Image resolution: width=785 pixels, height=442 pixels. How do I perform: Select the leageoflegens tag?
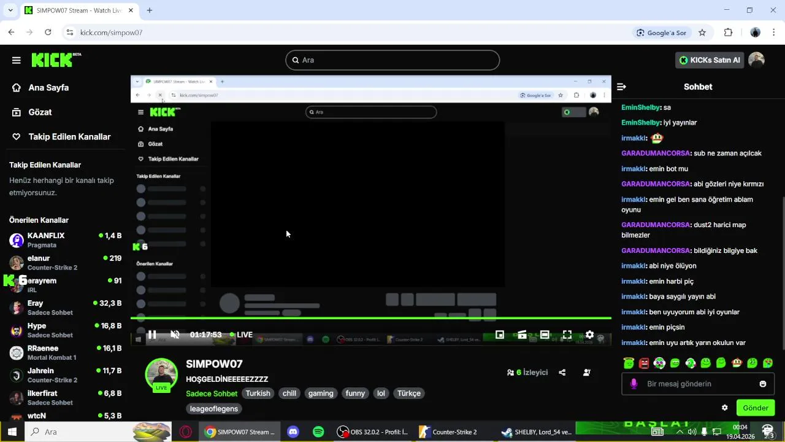pyautogui.click(x=214, y=409)
